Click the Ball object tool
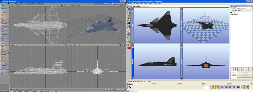253x92 pixels. click(x=5, y=15)
